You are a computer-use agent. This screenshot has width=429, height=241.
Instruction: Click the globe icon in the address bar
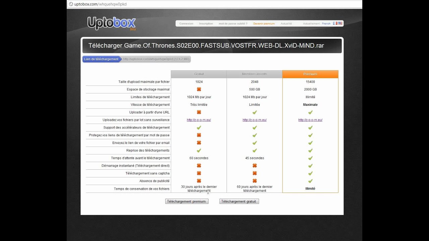(x=71, y=4)
